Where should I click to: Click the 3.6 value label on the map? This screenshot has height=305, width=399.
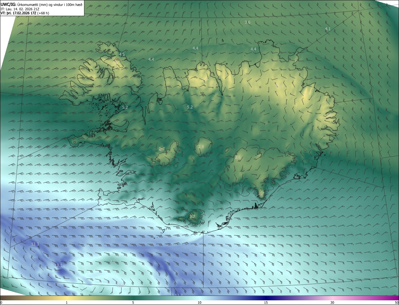click(x=248, y=22)
